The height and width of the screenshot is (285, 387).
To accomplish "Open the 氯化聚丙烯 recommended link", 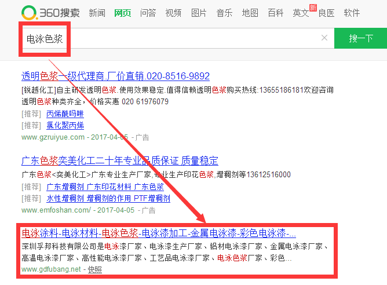I will 65,125.
